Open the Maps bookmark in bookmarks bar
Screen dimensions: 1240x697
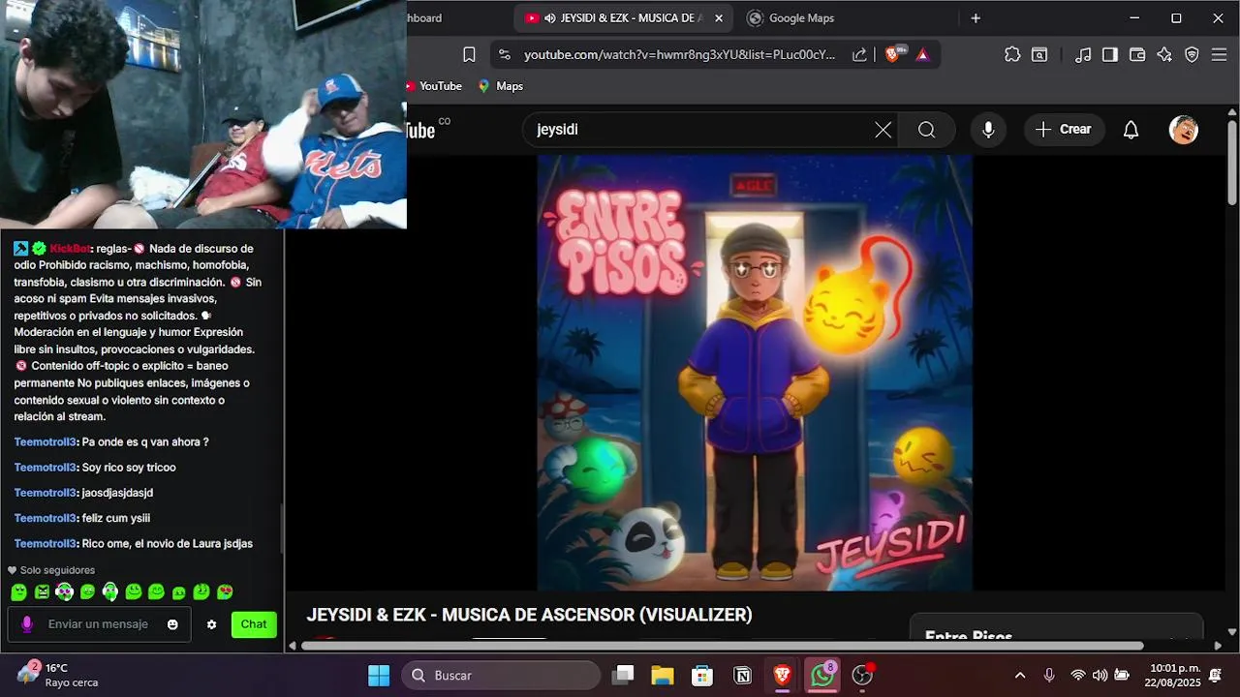[x=500, y=86]
